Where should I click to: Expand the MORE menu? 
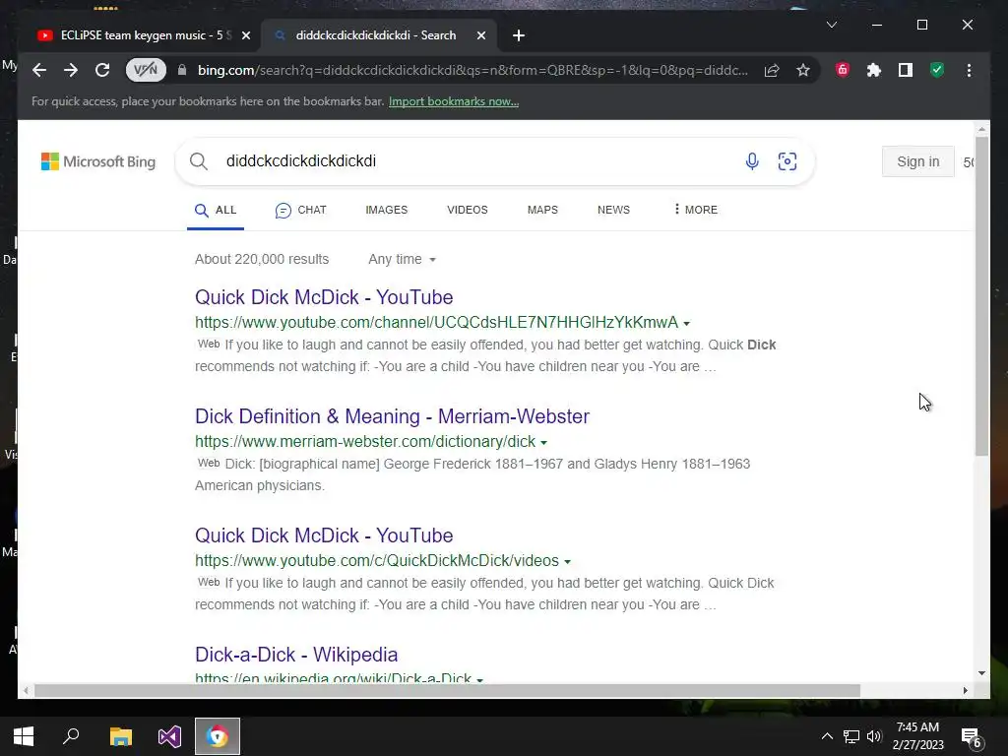coord(696,211)
